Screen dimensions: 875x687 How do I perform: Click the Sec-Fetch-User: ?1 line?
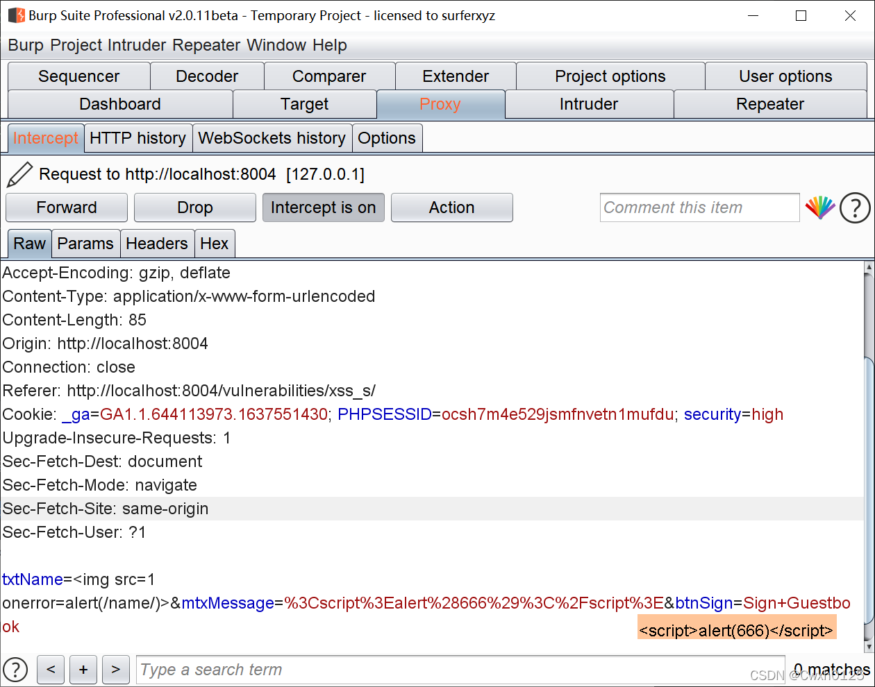[74, 532]
